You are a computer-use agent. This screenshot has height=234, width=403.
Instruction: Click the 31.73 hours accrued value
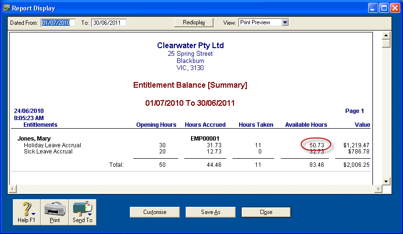tap(214, 145)
